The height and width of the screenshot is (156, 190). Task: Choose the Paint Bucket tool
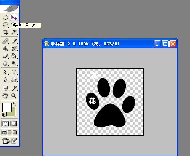[14, 56]
